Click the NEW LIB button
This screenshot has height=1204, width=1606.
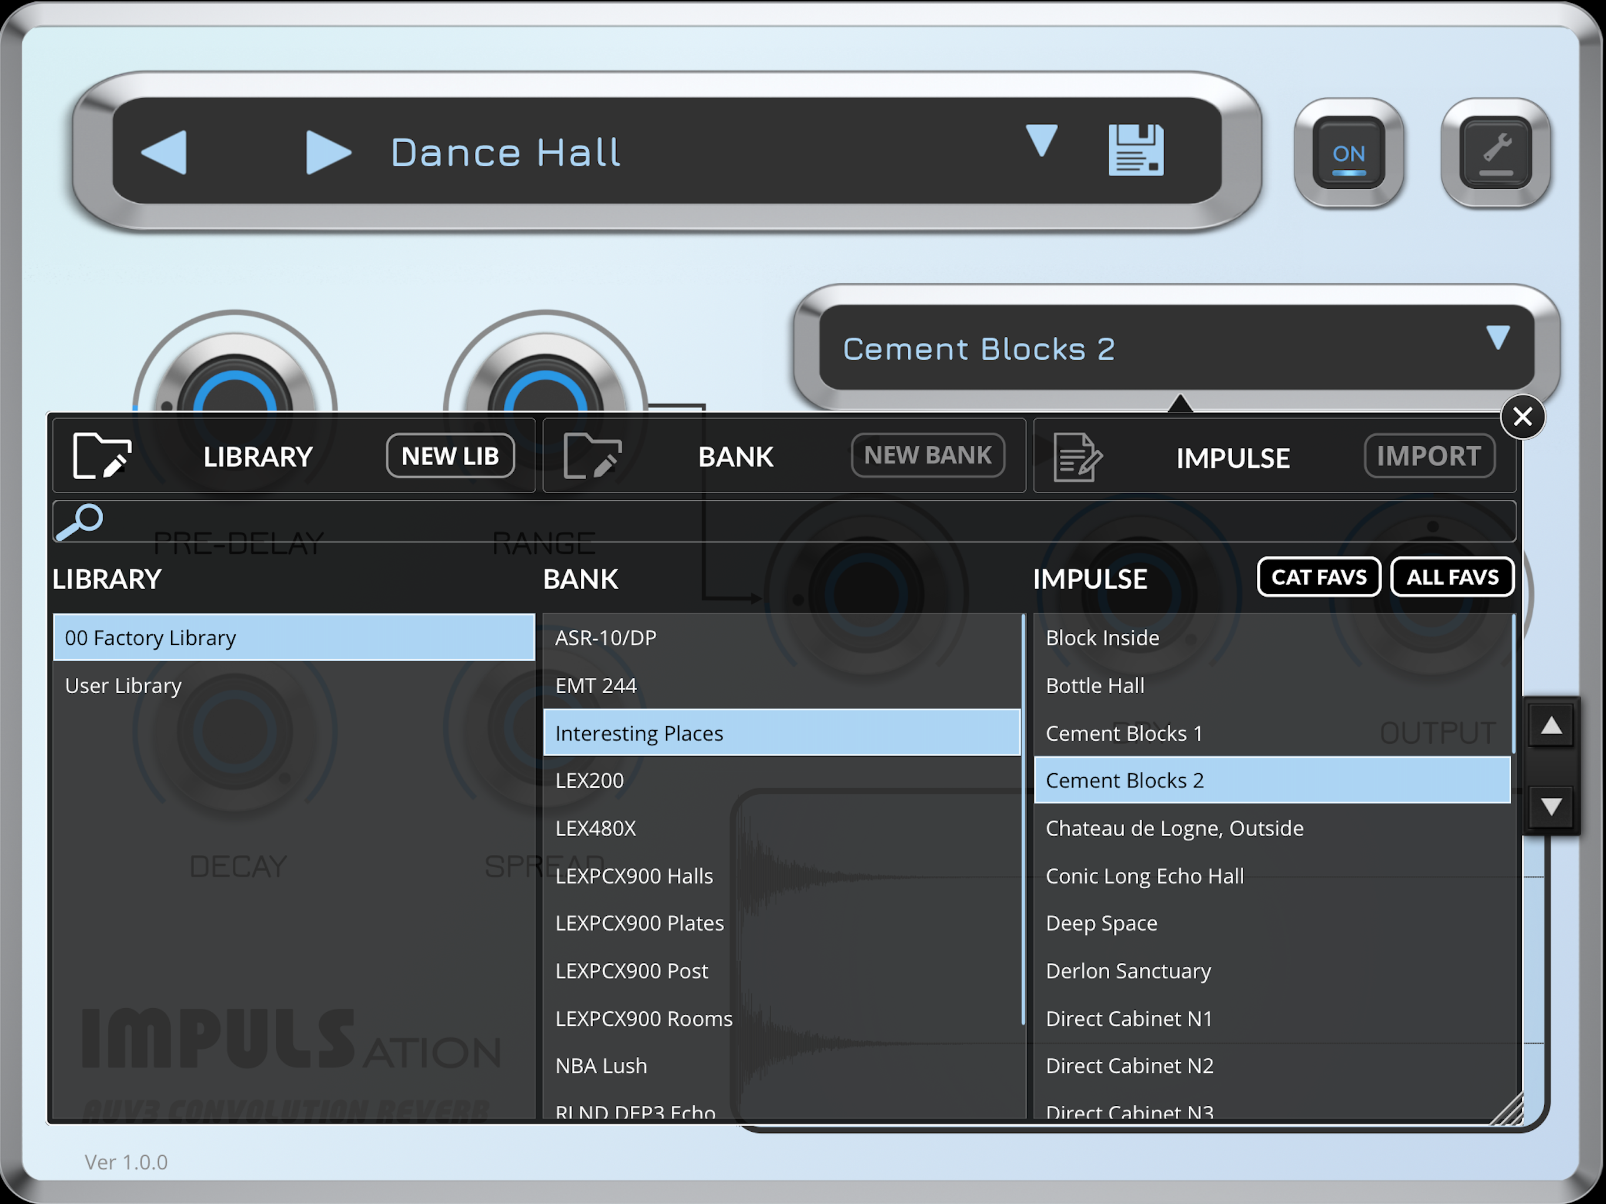[x=450, y=456]
